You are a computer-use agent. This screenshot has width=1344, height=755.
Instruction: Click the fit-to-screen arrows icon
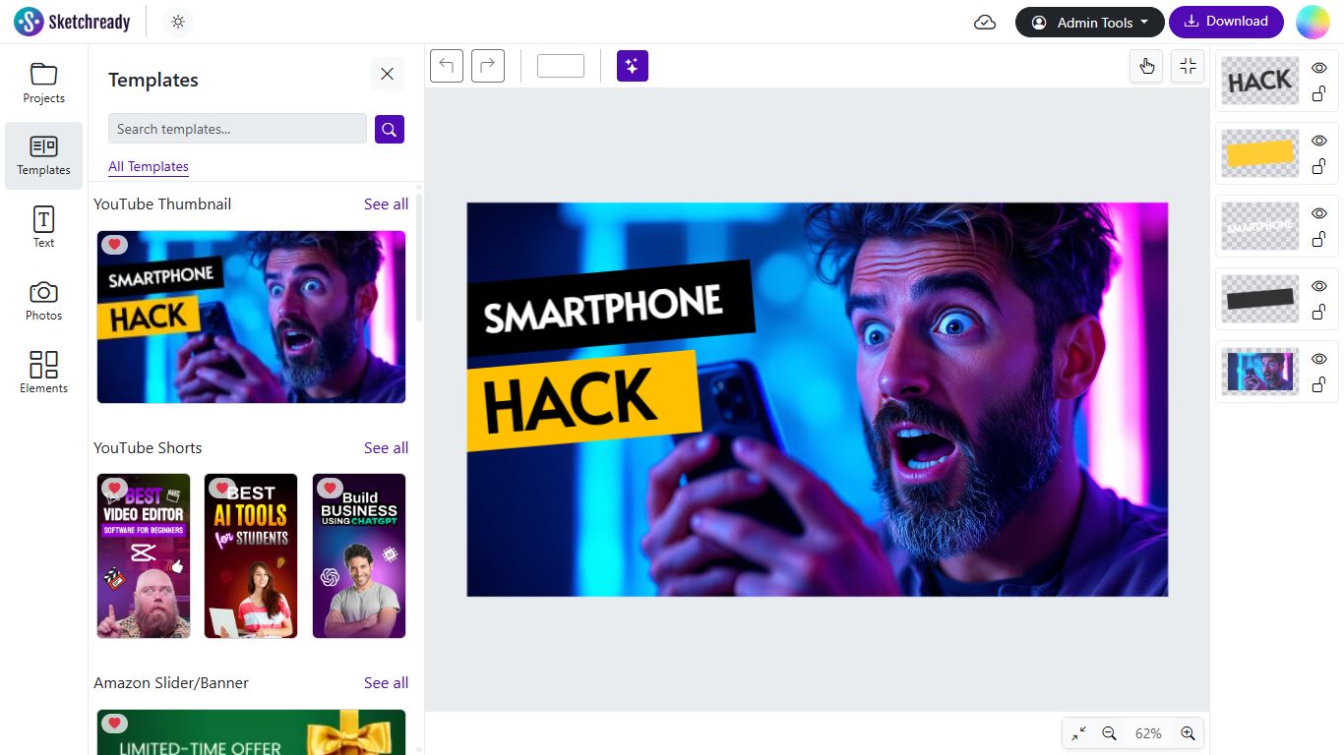(x=1079, y=733)
